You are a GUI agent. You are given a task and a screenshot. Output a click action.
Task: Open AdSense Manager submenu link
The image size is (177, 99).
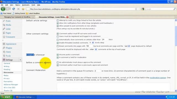(x=11, y=84)
